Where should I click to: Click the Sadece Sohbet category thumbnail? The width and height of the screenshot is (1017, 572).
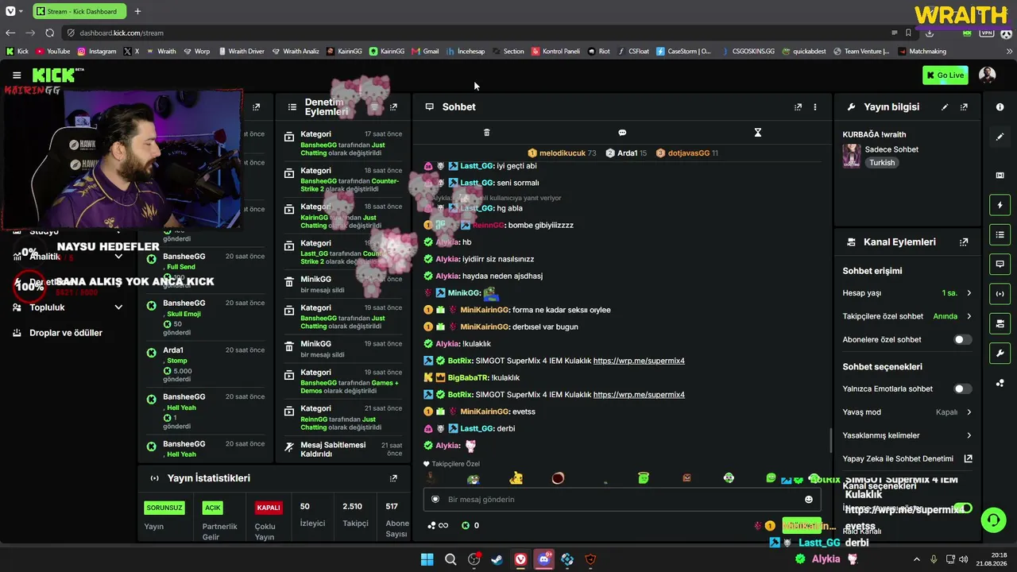click(x=852, y=156)
